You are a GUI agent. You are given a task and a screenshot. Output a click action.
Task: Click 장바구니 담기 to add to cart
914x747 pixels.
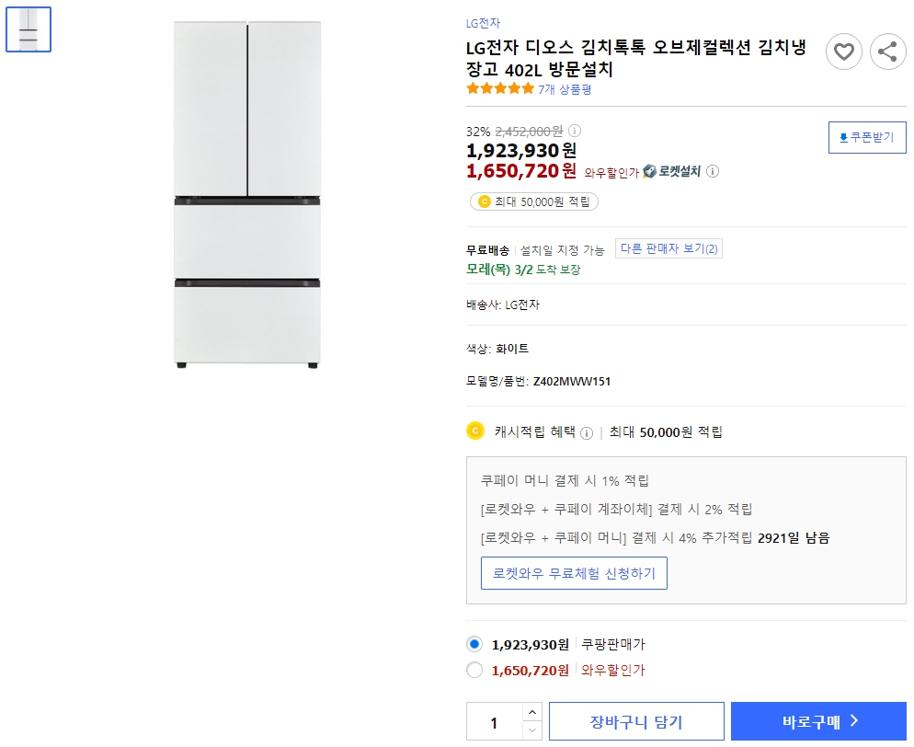635,720
